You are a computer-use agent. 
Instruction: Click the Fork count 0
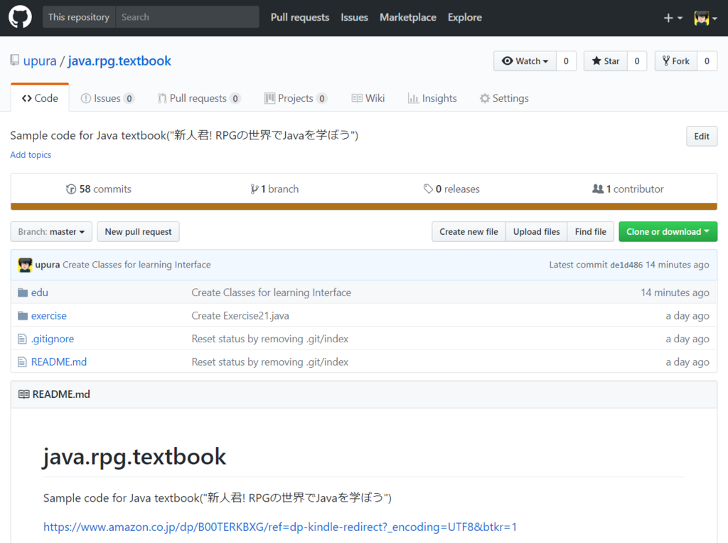tap(707, 61)
